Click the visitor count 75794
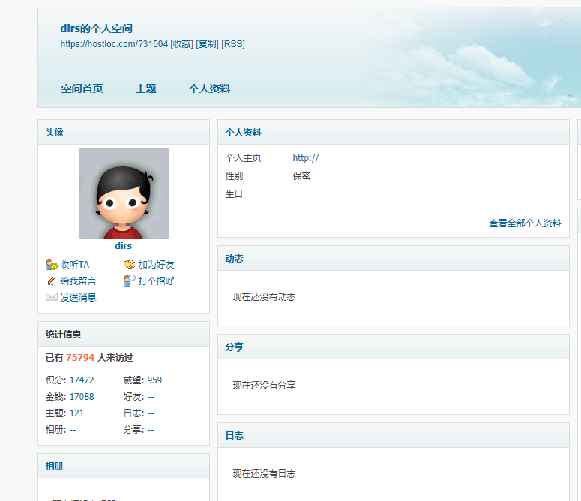This screenshot has height=501, width=581. [x=80, y=357]
